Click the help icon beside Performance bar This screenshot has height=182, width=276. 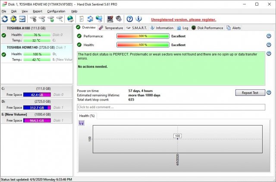click(x=269, y=36)
